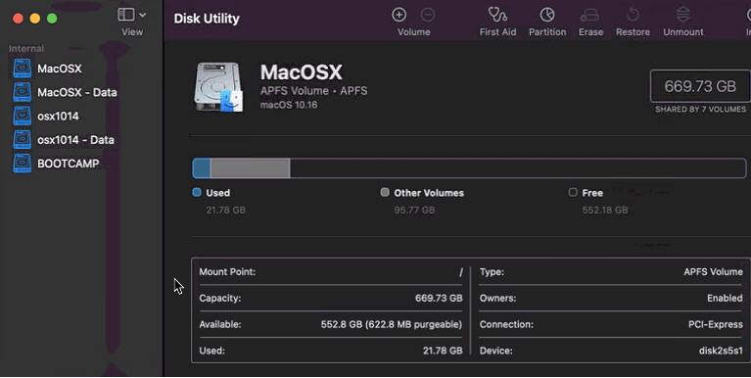Click the Restore toolbar label
Image resolution: width=751 pixels, height=378 pixels.
coord(633,32)
